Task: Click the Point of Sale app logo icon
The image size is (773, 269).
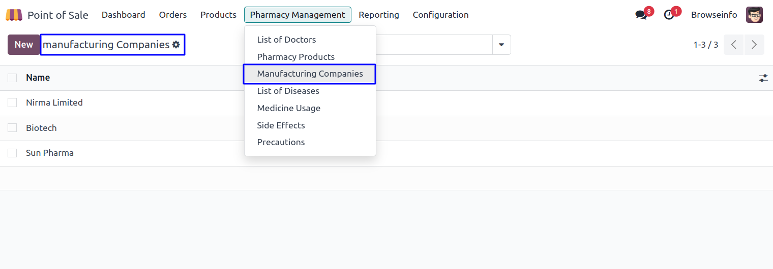Action: click(14, 15)
